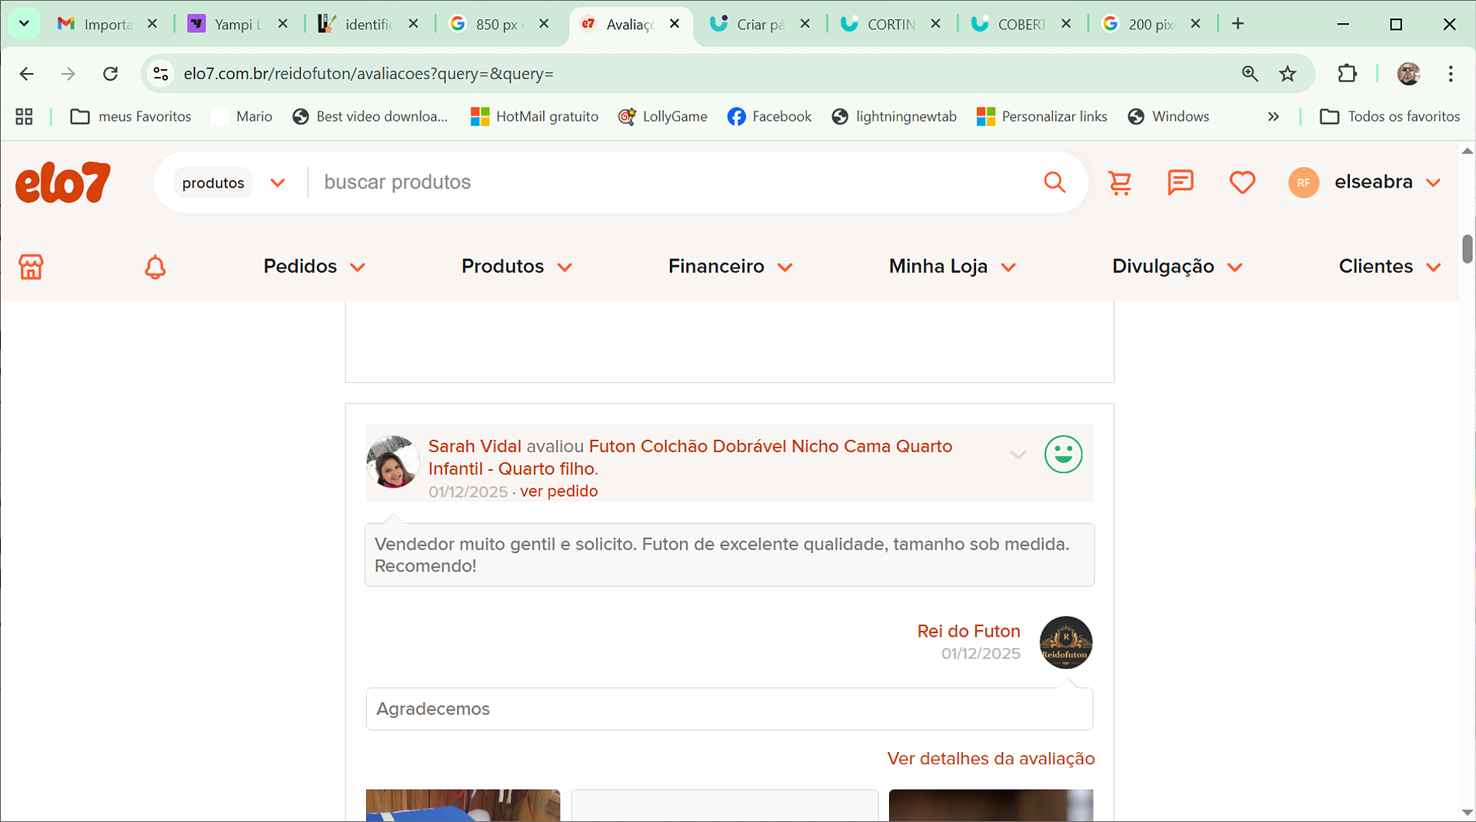Image resolution: width=1476 pixels, height=822 pixels.
Task: Open the Financeiro menu
Action: click(729, 267)
